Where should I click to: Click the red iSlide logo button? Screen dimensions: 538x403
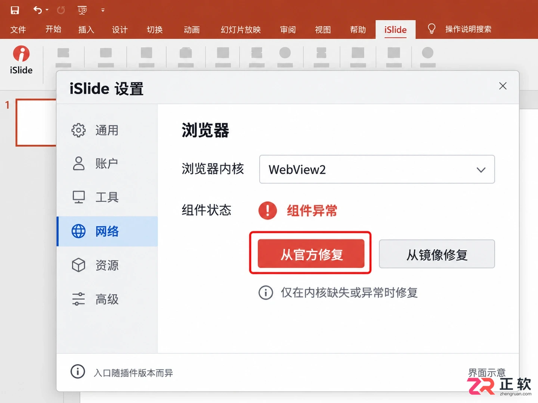[21, 60]
